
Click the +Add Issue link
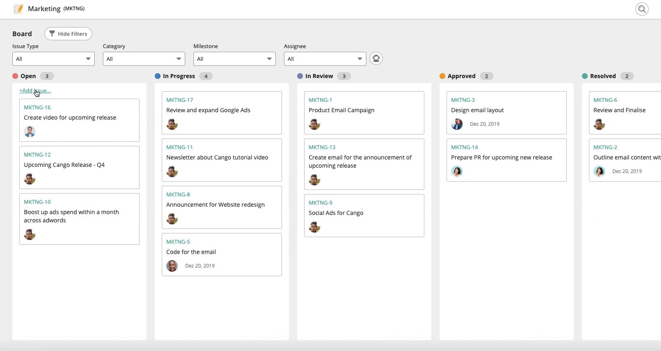click(x=35, y=91)
